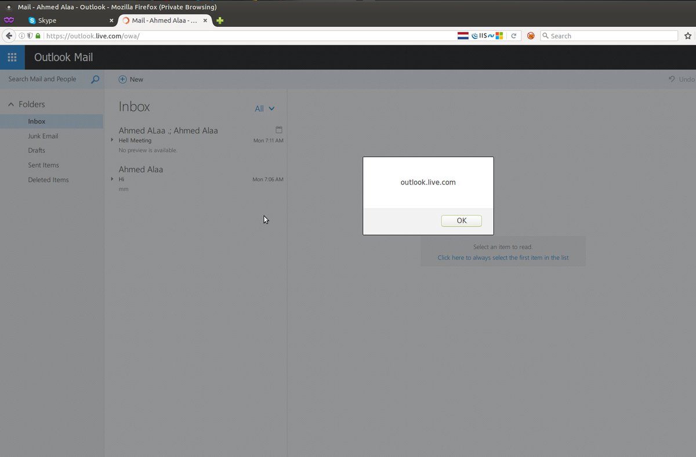Click the tracking protection shield icon
The image size is (696, 457).
[30, 36]
